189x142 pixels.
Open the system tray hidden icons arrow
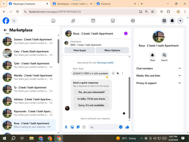[141, 139]
